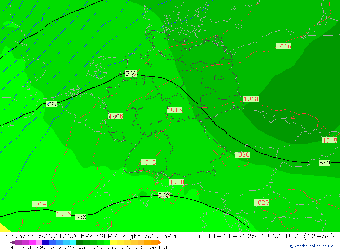This screenshot has width=340, height=249.
Task: Click the 'Thickness 500/1000 hPa/SLP/Height 500 hPa' title
Action: 88,236
